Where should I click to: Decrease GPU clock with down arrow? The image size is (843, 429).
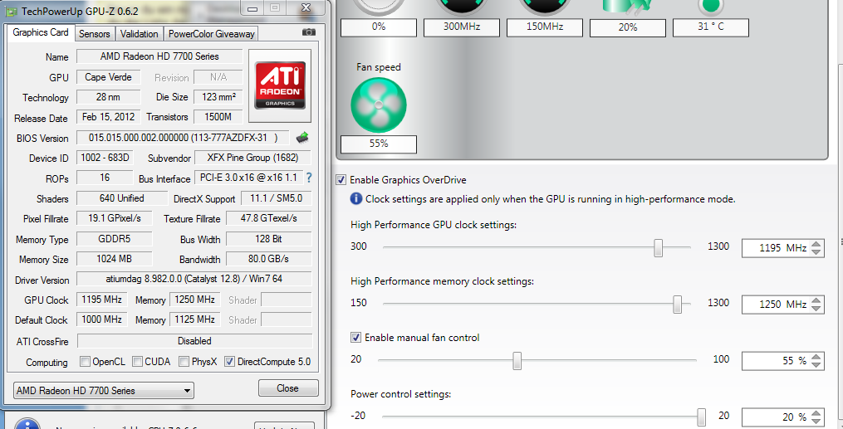[816, 251]
